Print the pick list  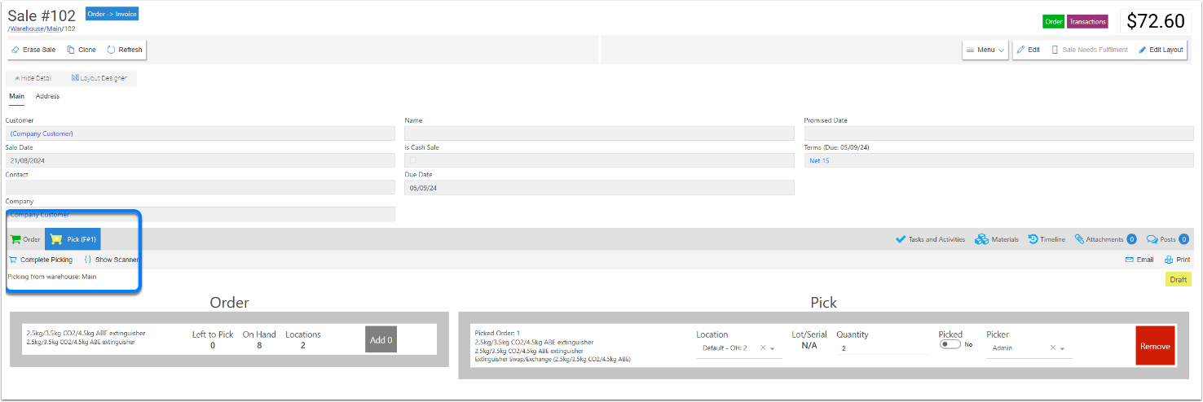[1178, 260]
